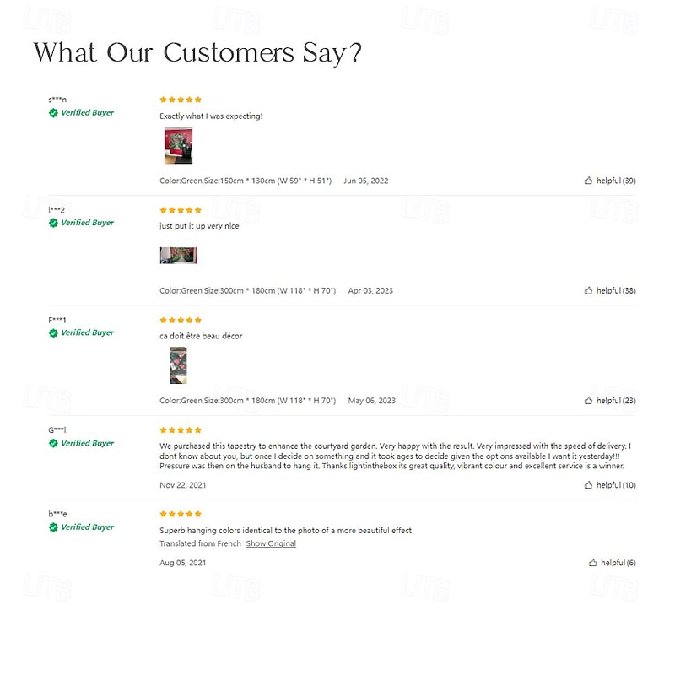This screenshot has width=675, height=675.
Task: Click thumbs-up icon on F***1's review
Action: point(588,401)
